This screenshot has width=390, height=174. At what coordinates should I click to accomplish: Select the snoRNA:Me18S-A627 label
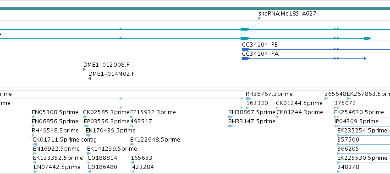[287, 13]
